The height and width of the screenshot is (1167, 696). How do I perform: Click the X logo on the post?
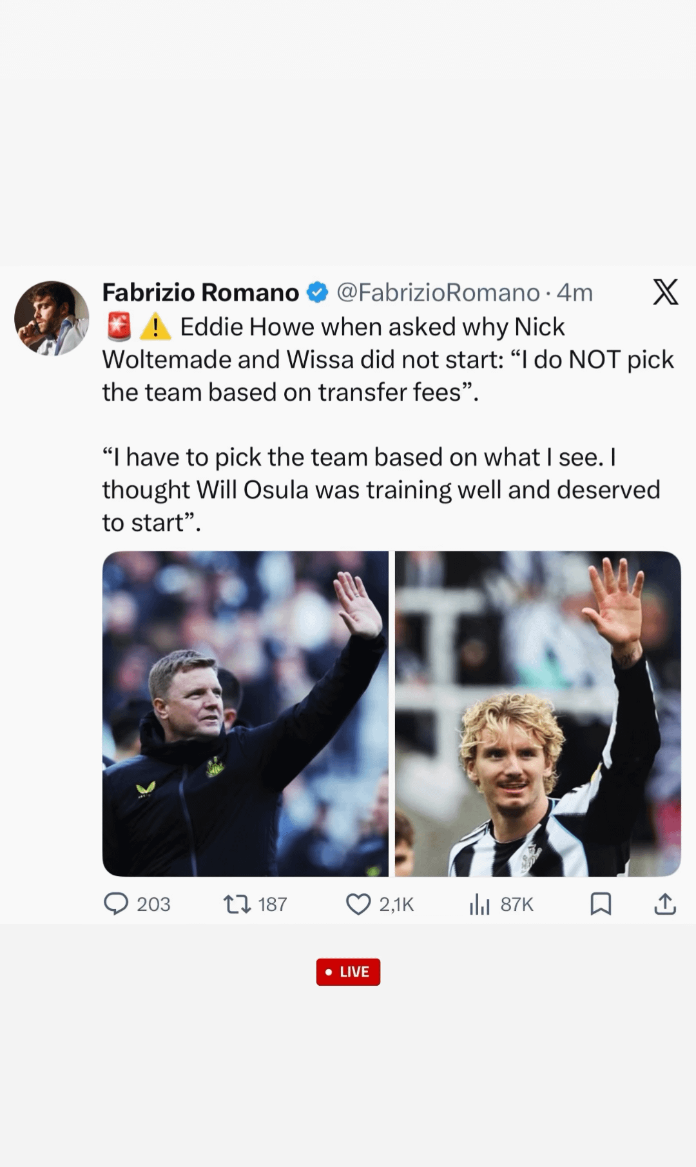(x=665, y=292)
